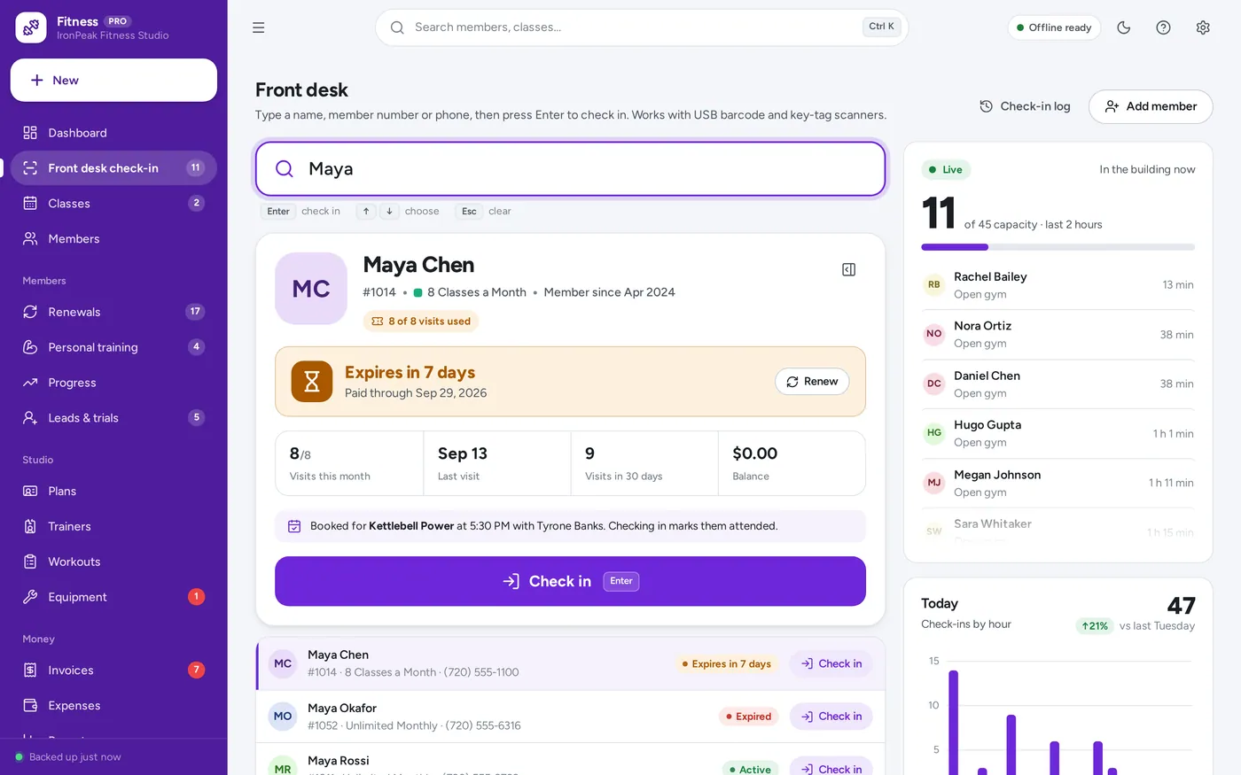Collapse Maya Chen member detail panel icon
Viewport: 1241px width, 775px height.
848,269
